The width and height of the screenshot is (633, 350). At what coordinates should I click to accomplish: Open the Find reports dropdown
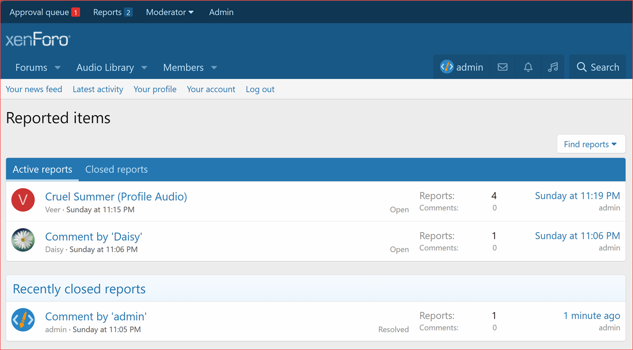click(x=591, y=144)
